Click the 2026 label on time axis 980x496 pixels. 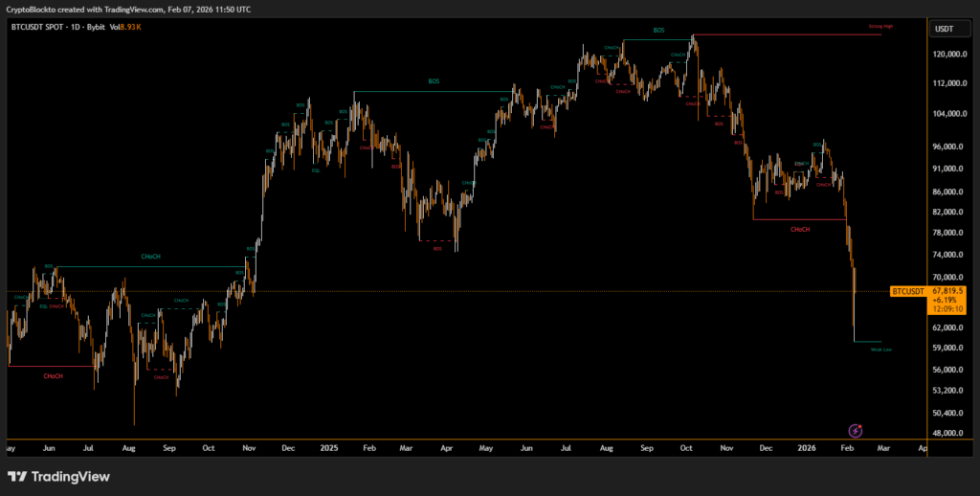coord(805,447)
